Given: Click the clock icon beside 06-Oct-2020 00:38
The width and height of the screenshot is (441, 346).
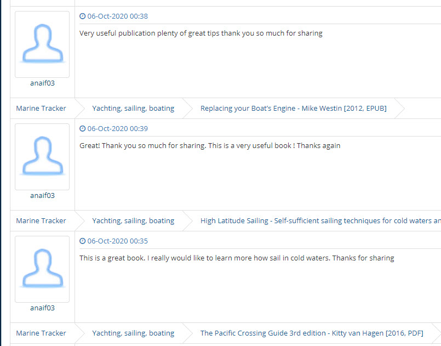Looking at the screenshot, I should [83, 16].
